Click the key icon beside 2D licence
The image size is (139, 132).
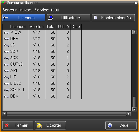tap(7, 46)
